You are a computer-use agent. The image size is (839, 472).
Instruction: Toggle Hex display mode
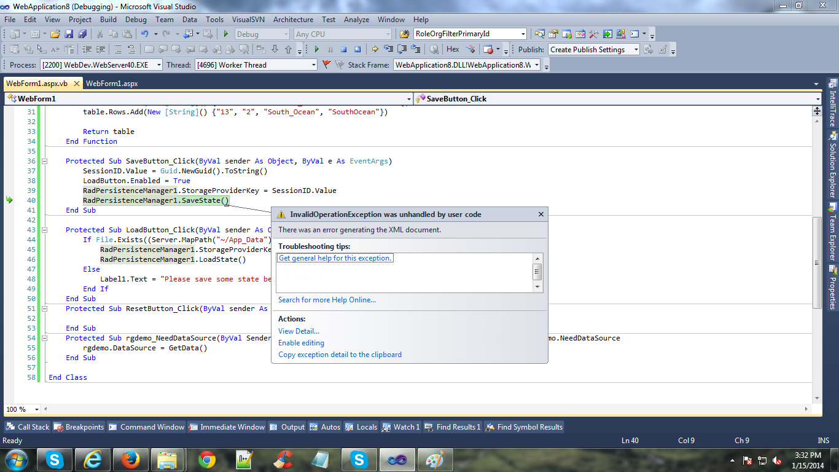point(453,50)
